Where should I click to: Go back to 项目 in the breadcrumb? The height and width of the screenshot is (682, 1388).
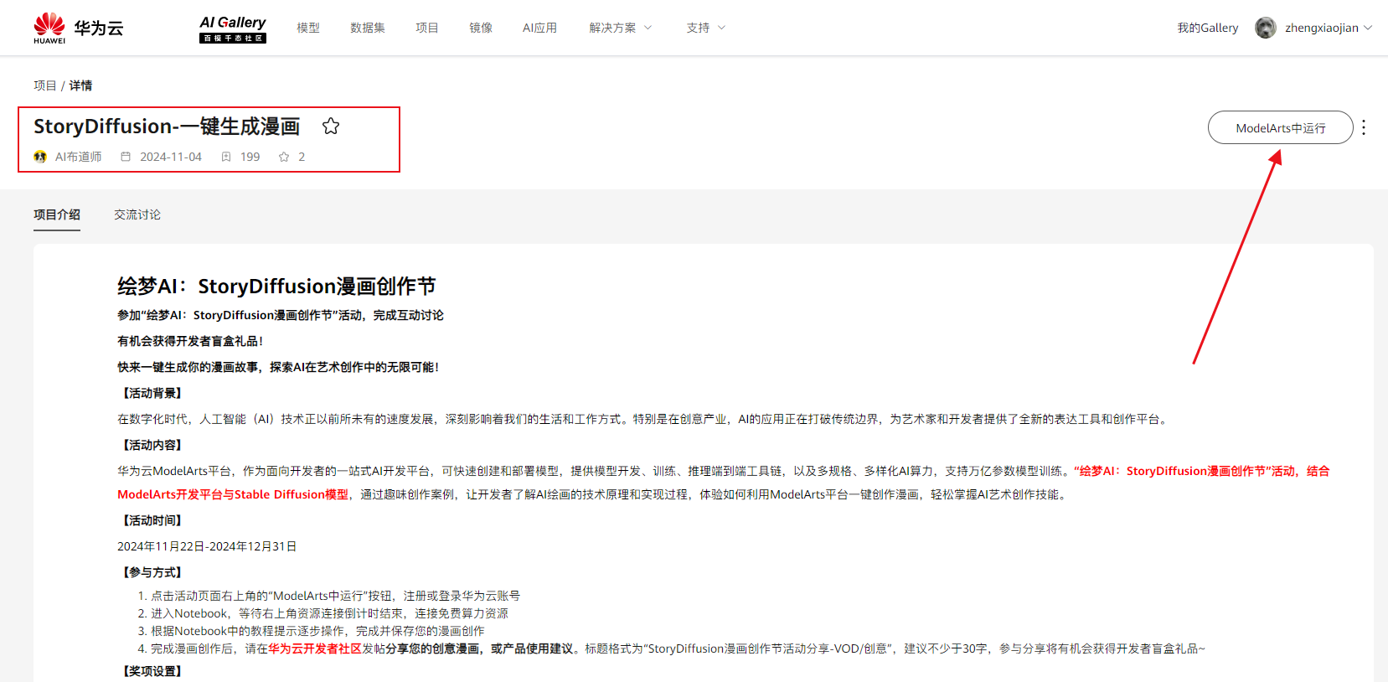coord(45,85)
